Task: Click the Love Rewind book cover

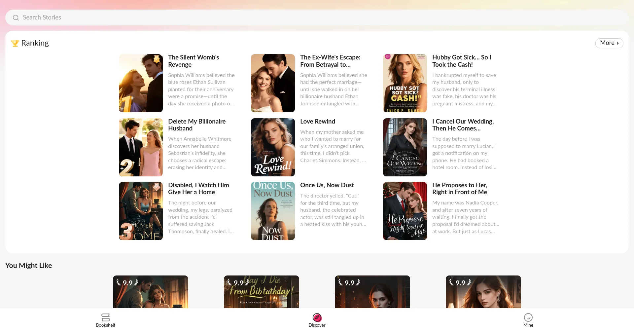Action: coord(273,147)
